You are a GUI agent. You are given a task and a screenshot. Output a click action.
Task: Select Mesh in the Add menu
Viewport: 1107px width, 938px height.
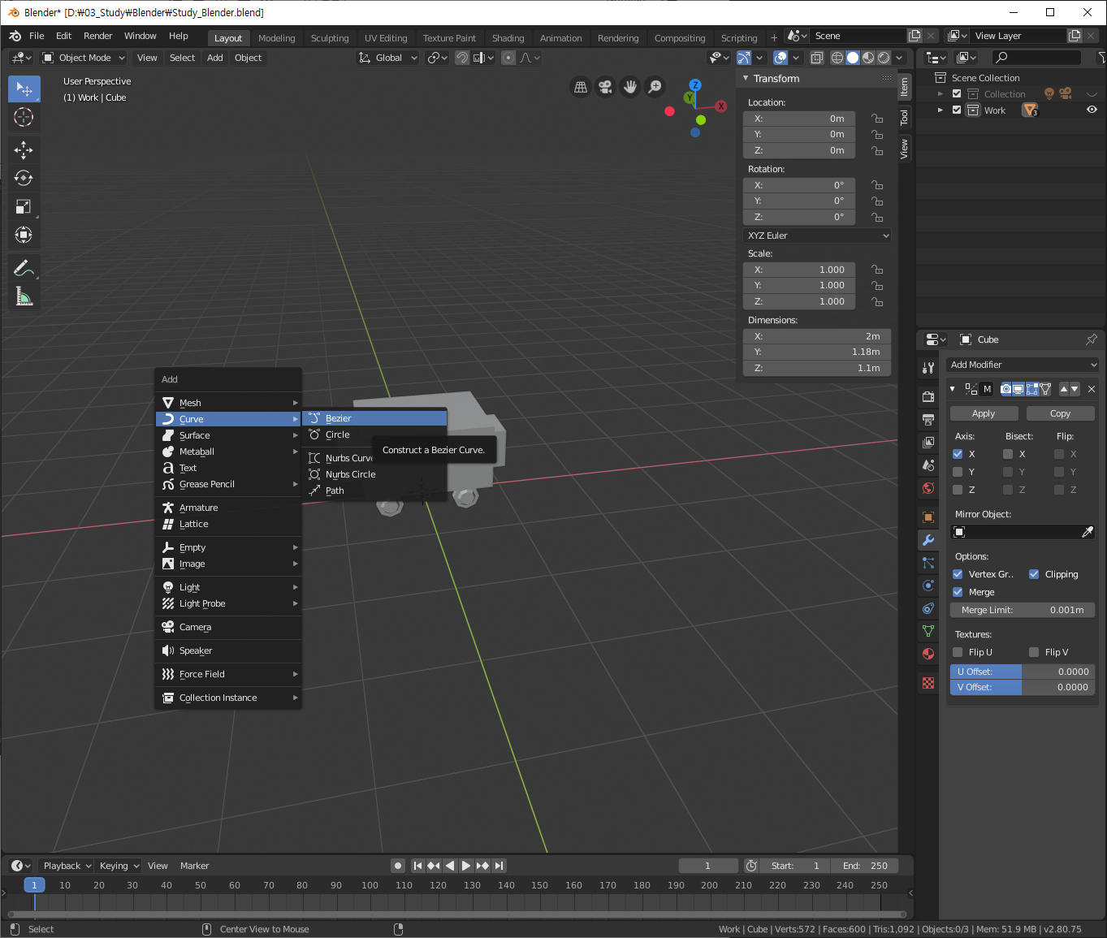coord(228,403)
